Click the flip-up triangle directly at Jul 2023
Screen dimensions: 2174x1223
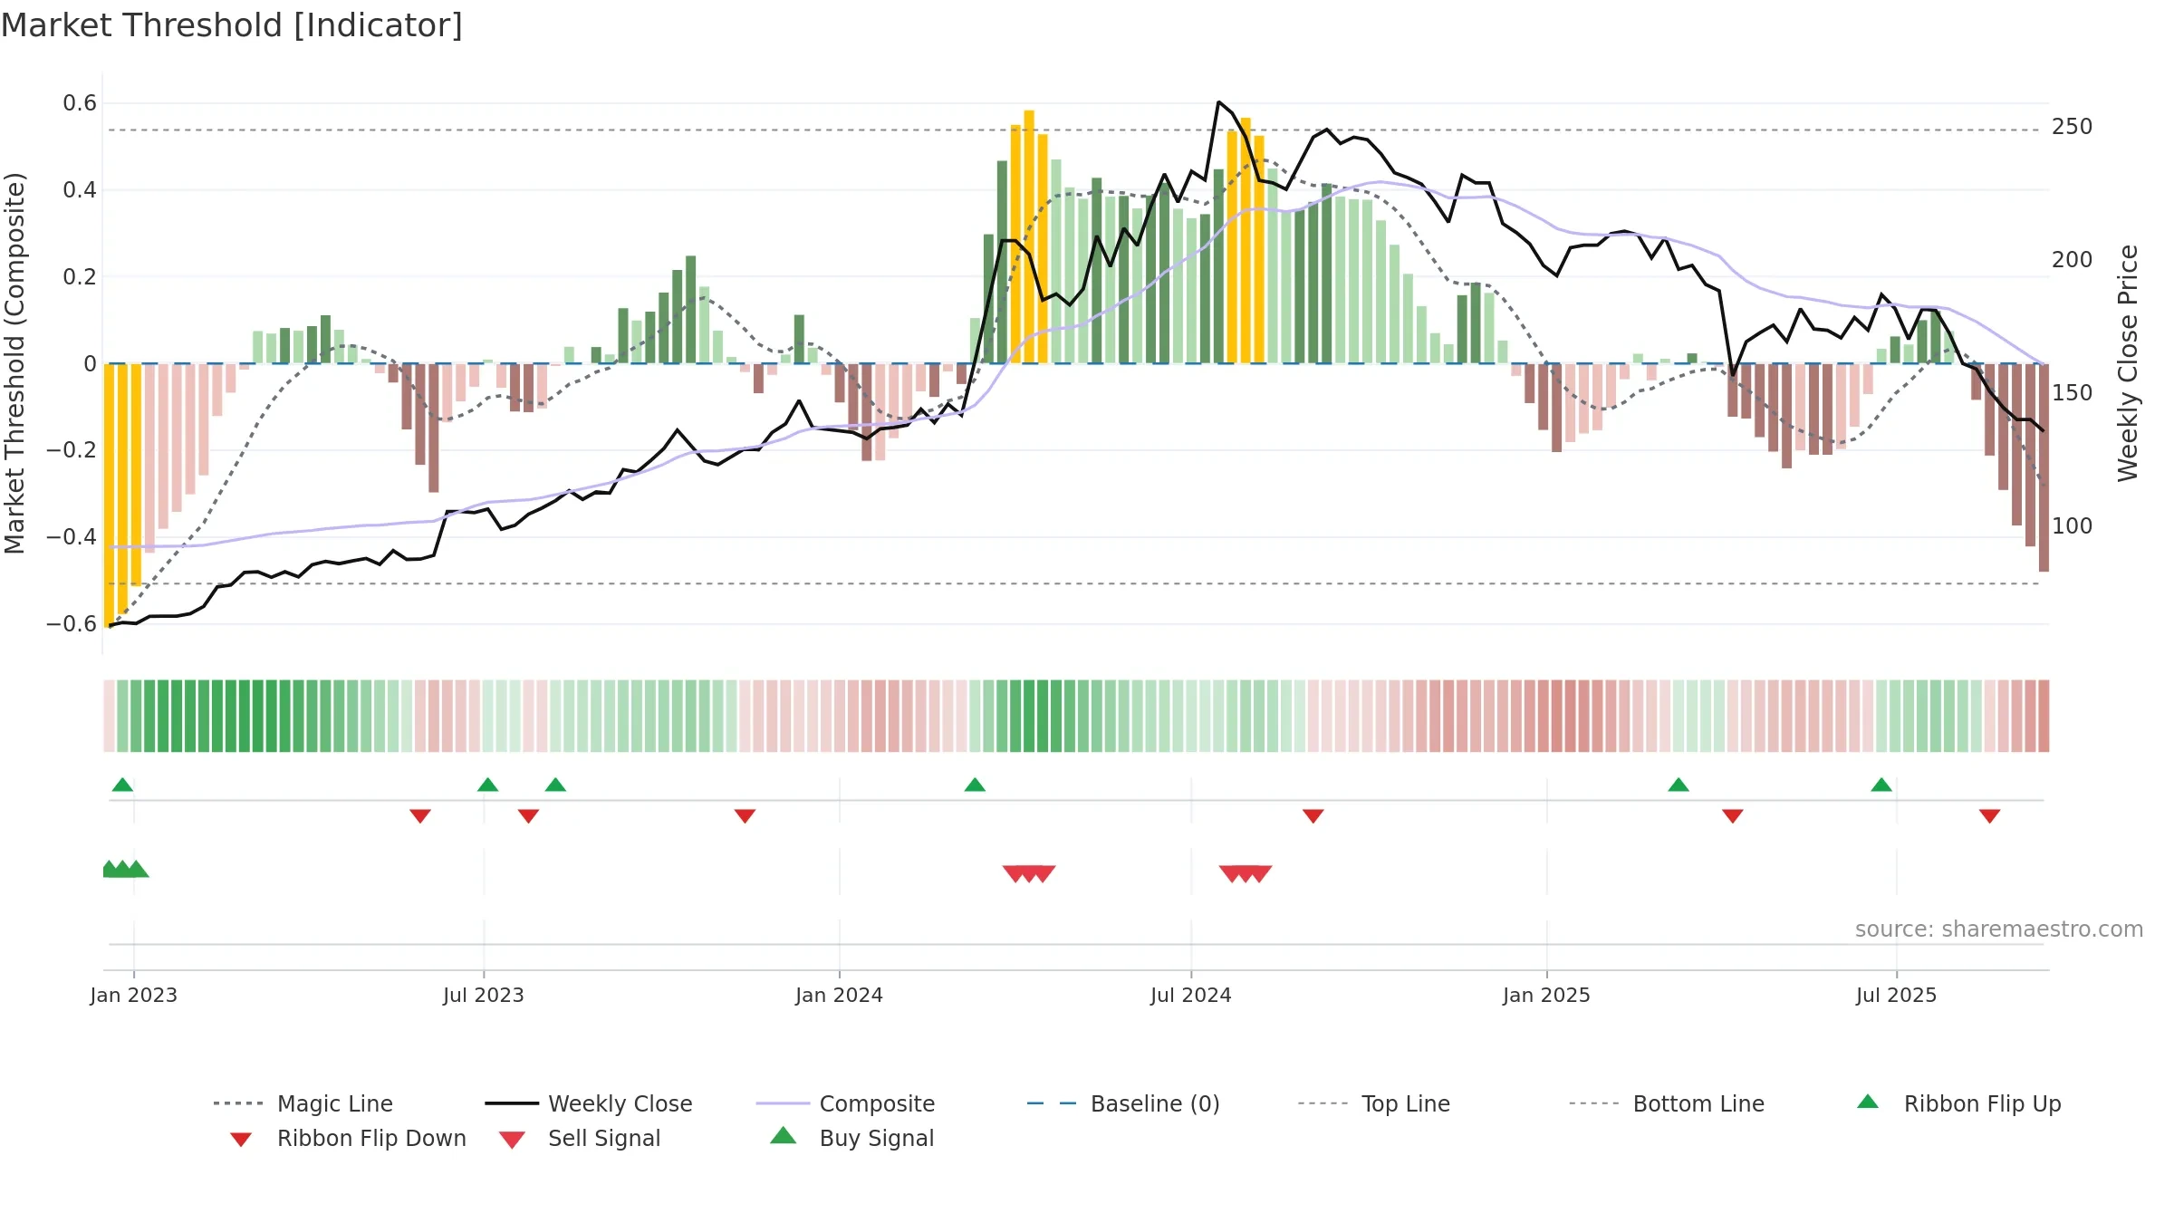pyautogui.click(x=487, y=785)
